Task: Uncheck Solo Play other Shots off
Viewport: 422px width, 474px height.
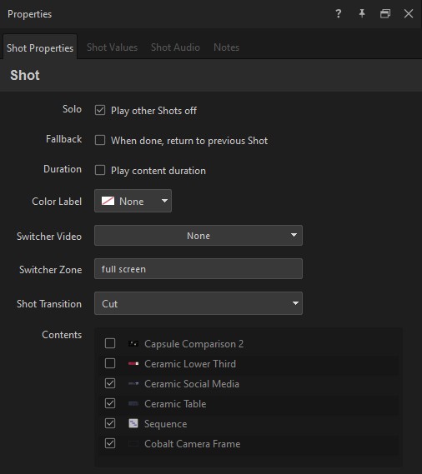Action: pyautogui.click(x=100, y=110)
